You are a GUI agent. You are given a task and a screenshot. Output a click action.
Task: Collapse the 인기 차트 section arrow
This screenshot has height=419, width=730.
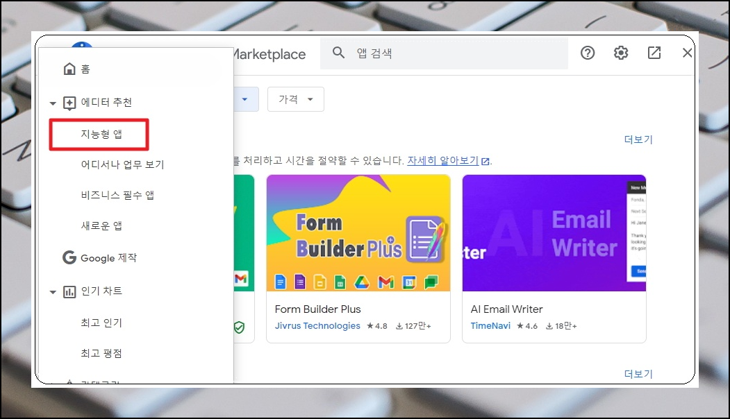tap(53, 292)
